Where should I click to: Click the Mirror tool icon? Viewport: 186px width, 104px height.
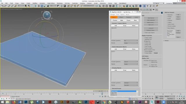point(97,6)
